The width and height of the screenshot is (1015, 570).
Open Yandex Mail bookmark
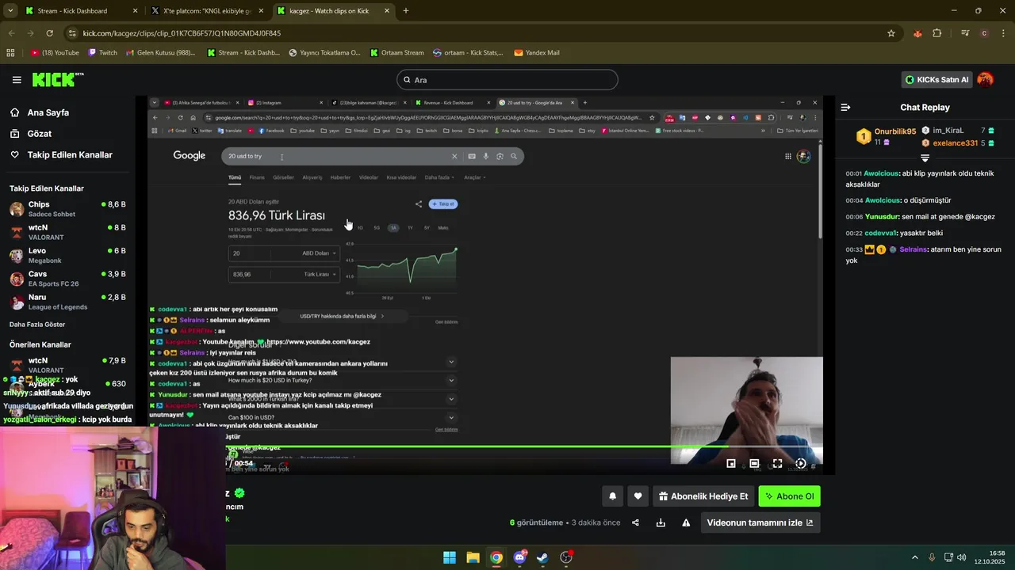click(537, 53)
